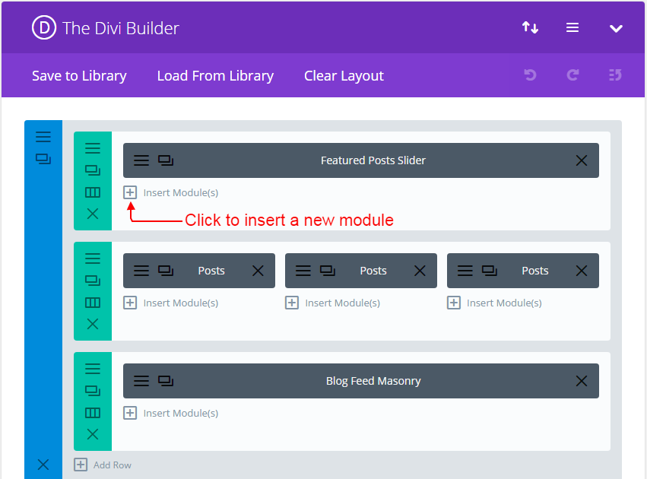The width and height of the screenshot is (647, 479).
Task: Insert module under Blog Feed Masonry
Action: click(x=170, y=413)
